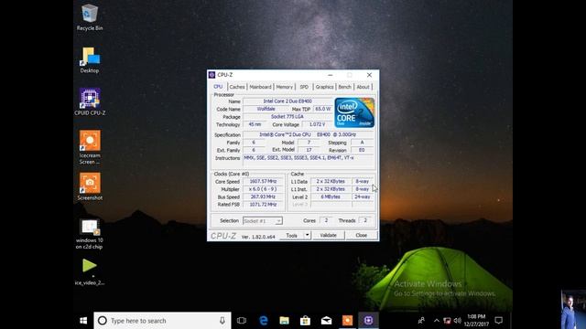Click the Package value 'Socket 775 LGA'

(288, 117)
